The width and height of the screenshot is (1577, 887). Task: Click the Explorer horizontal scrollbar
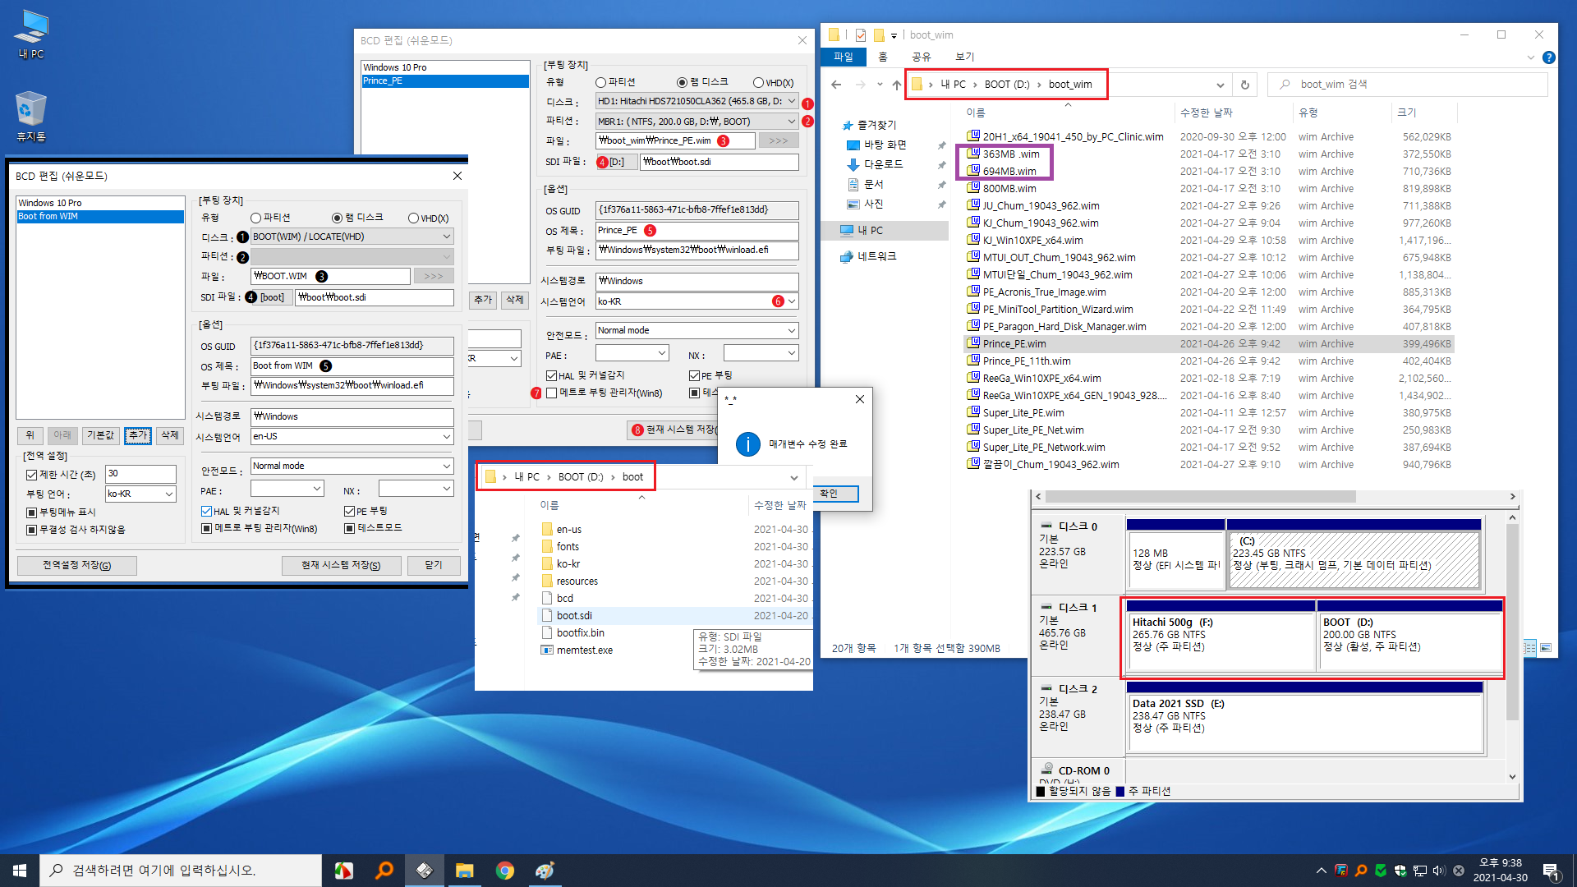[x=1200, y=497]
